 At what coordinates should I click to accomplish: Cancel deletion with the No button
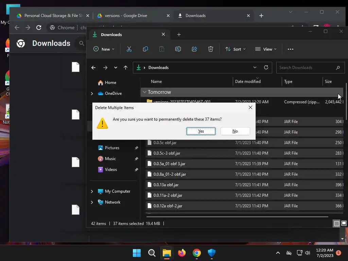[x=235, y=131]
